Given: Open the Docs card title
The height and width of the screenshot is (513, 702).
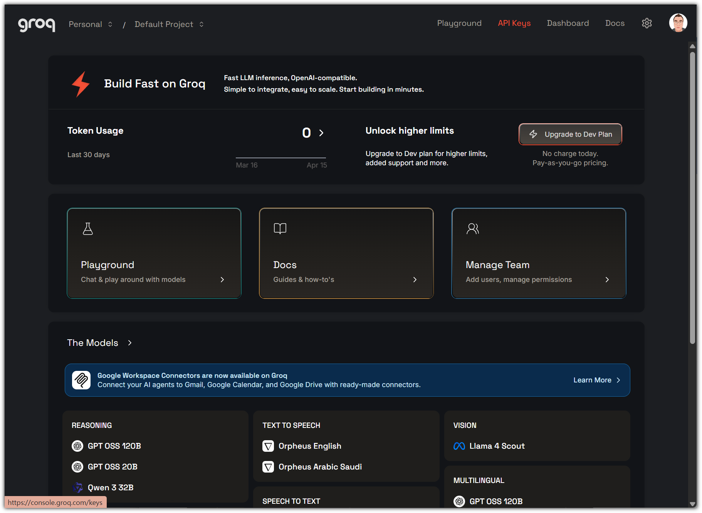Looking at the screenshot, I should click(x=285, y=265).
